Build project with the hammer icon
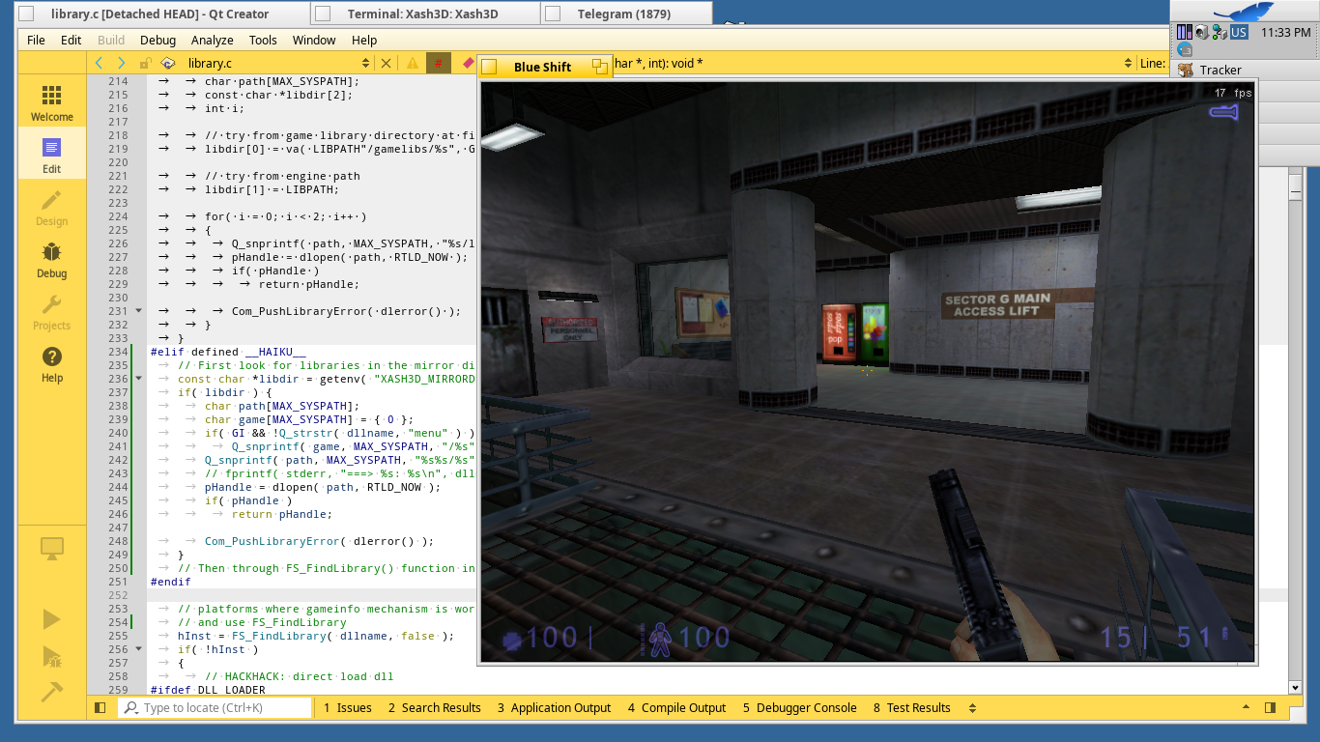 click(52, 693)
